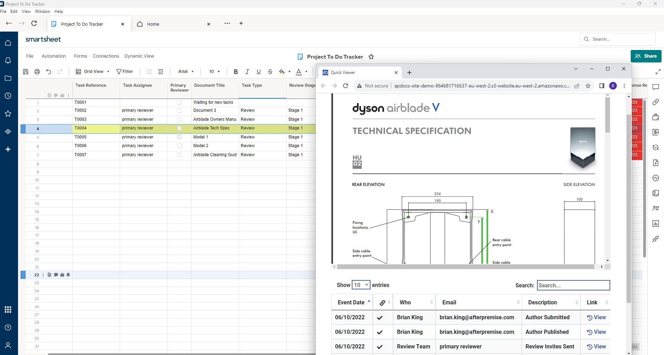The height and width of the screenshot is (355, 664).
Task: Open the Connections menu
Action: 106,56
